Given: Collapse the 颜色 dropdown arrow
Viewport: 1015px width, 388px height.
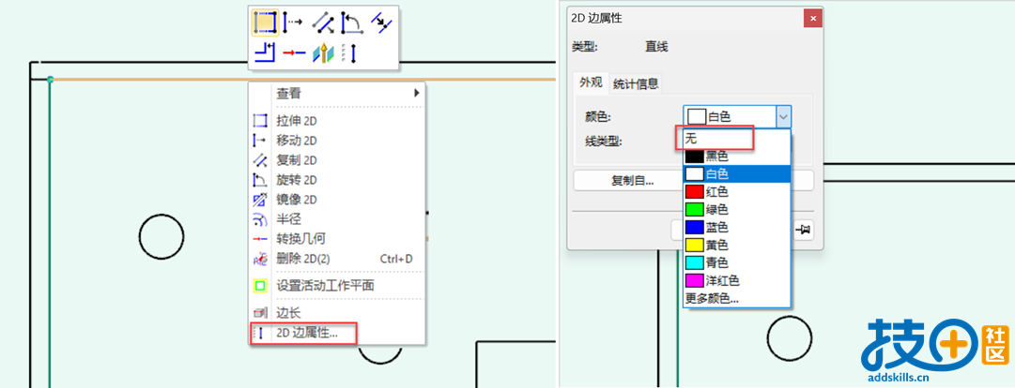Looking at the screenshot, I should (783, 117).
